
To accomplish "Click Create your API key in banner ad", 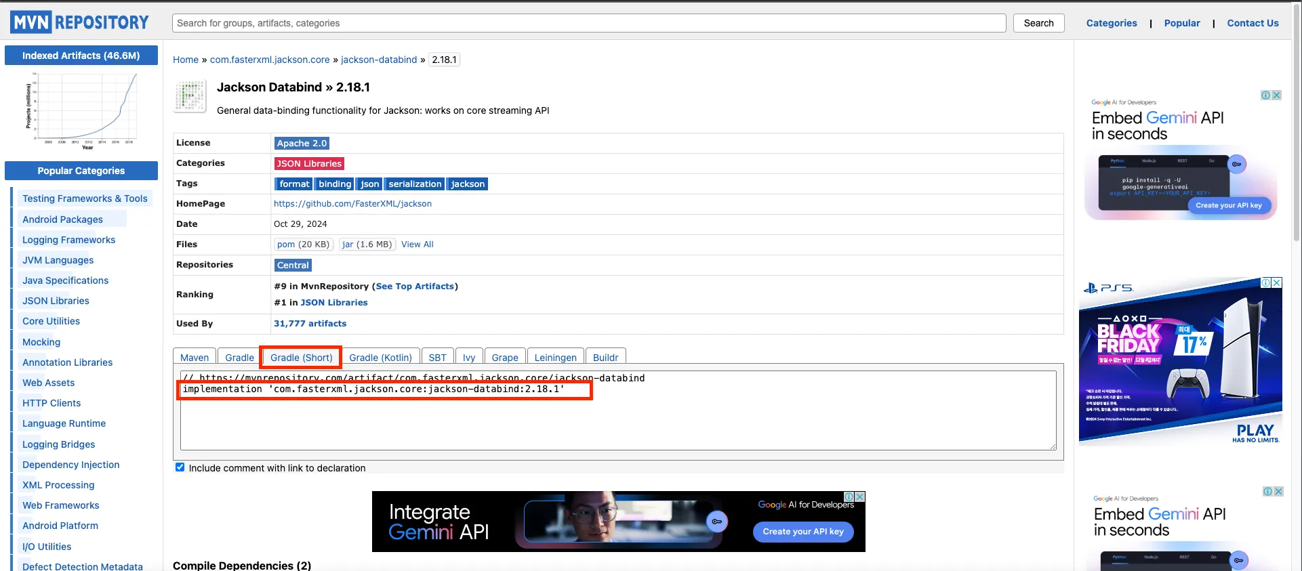I will 803,532.
